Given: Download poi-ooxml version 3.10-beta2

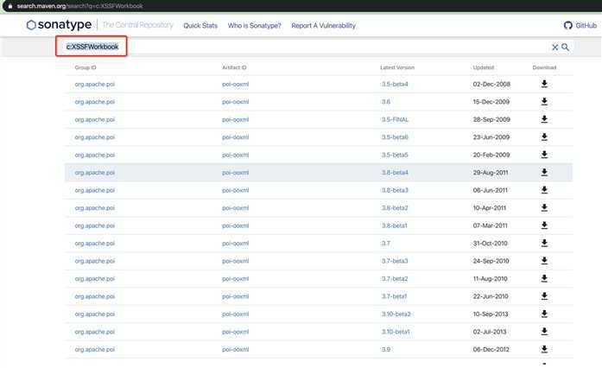Looking at the screenshot, I should point(544,314).
